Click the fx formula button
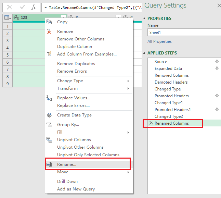221x198 pixels. 34,7
